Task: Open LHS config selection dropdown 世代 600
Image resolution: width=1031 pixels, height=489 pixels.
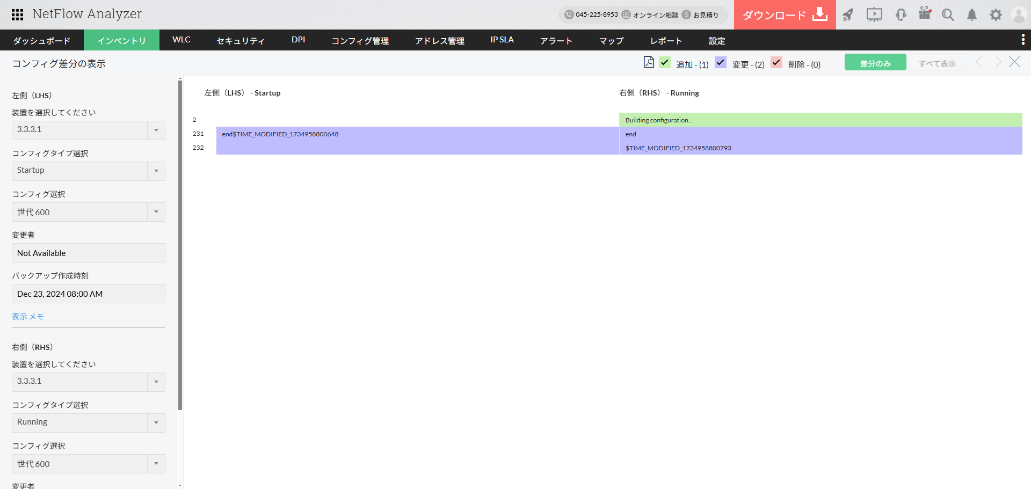Action: 89,212
